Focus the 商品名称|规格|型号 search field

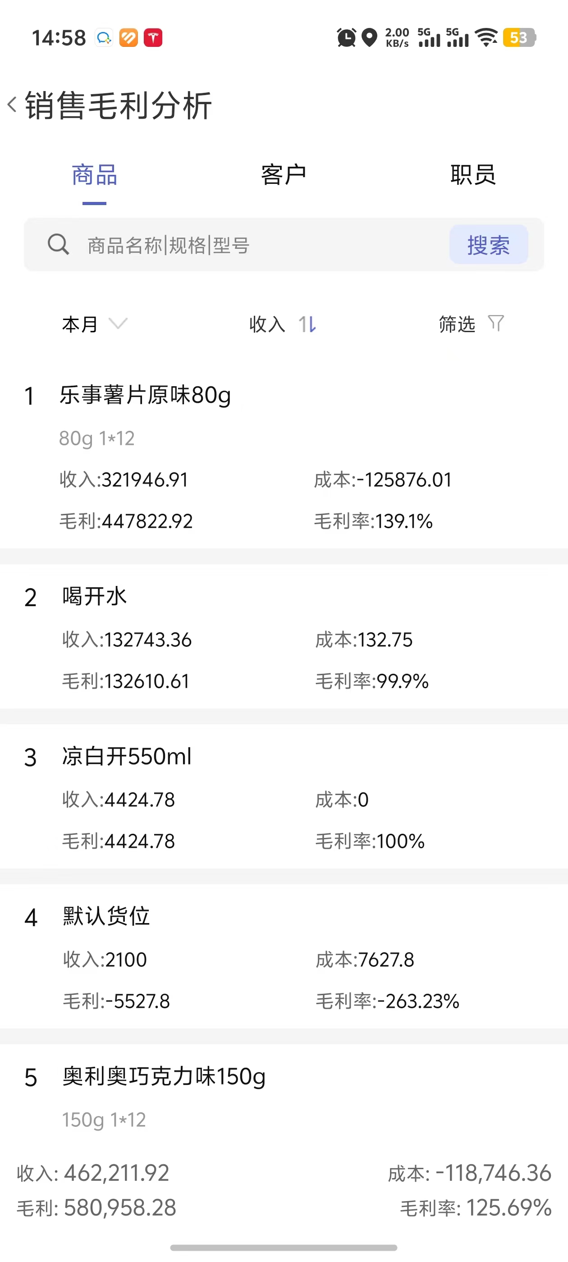point(265,244)
